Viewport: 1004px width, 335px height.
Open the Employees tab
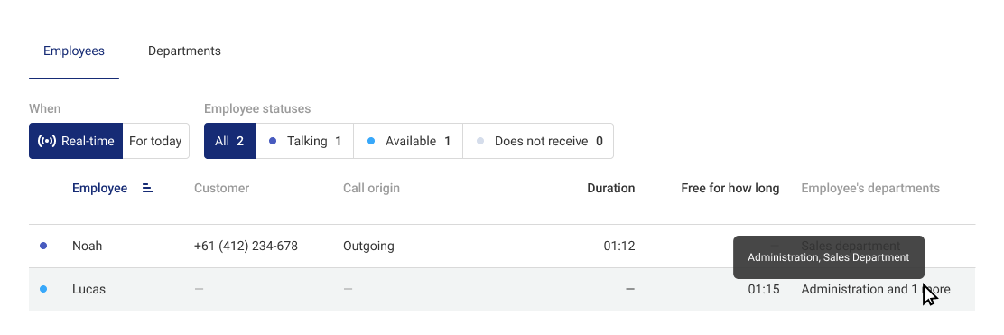tap(74, 51)
